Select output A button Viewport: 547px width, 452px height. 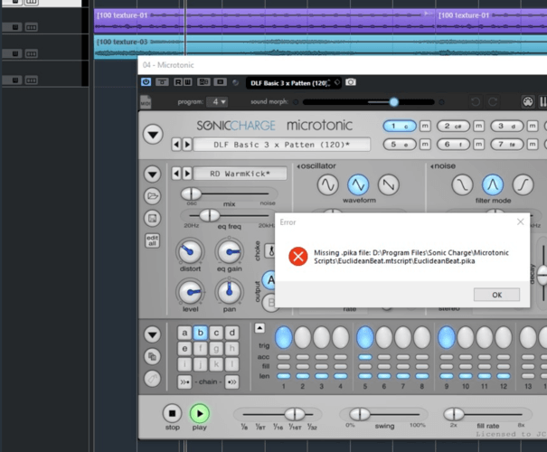click(269, 280)
